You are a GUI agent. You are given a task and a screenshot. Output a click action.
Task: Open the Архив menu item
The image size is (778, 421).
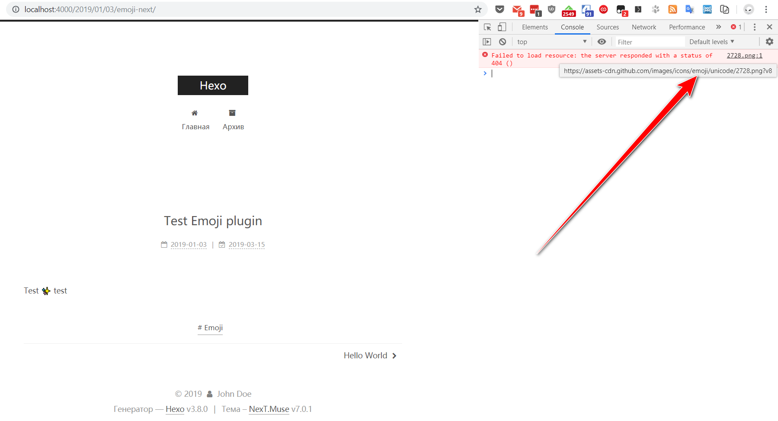pos(233,120)
